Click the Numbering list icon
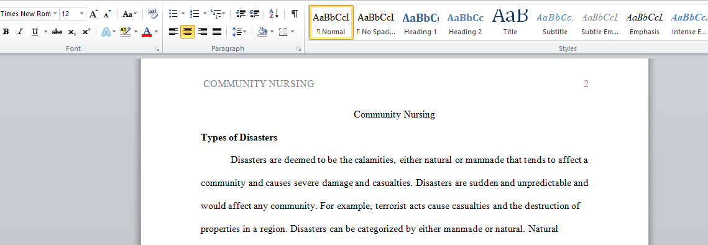Viewport: 708px width, 245px height. click(195, 14)
